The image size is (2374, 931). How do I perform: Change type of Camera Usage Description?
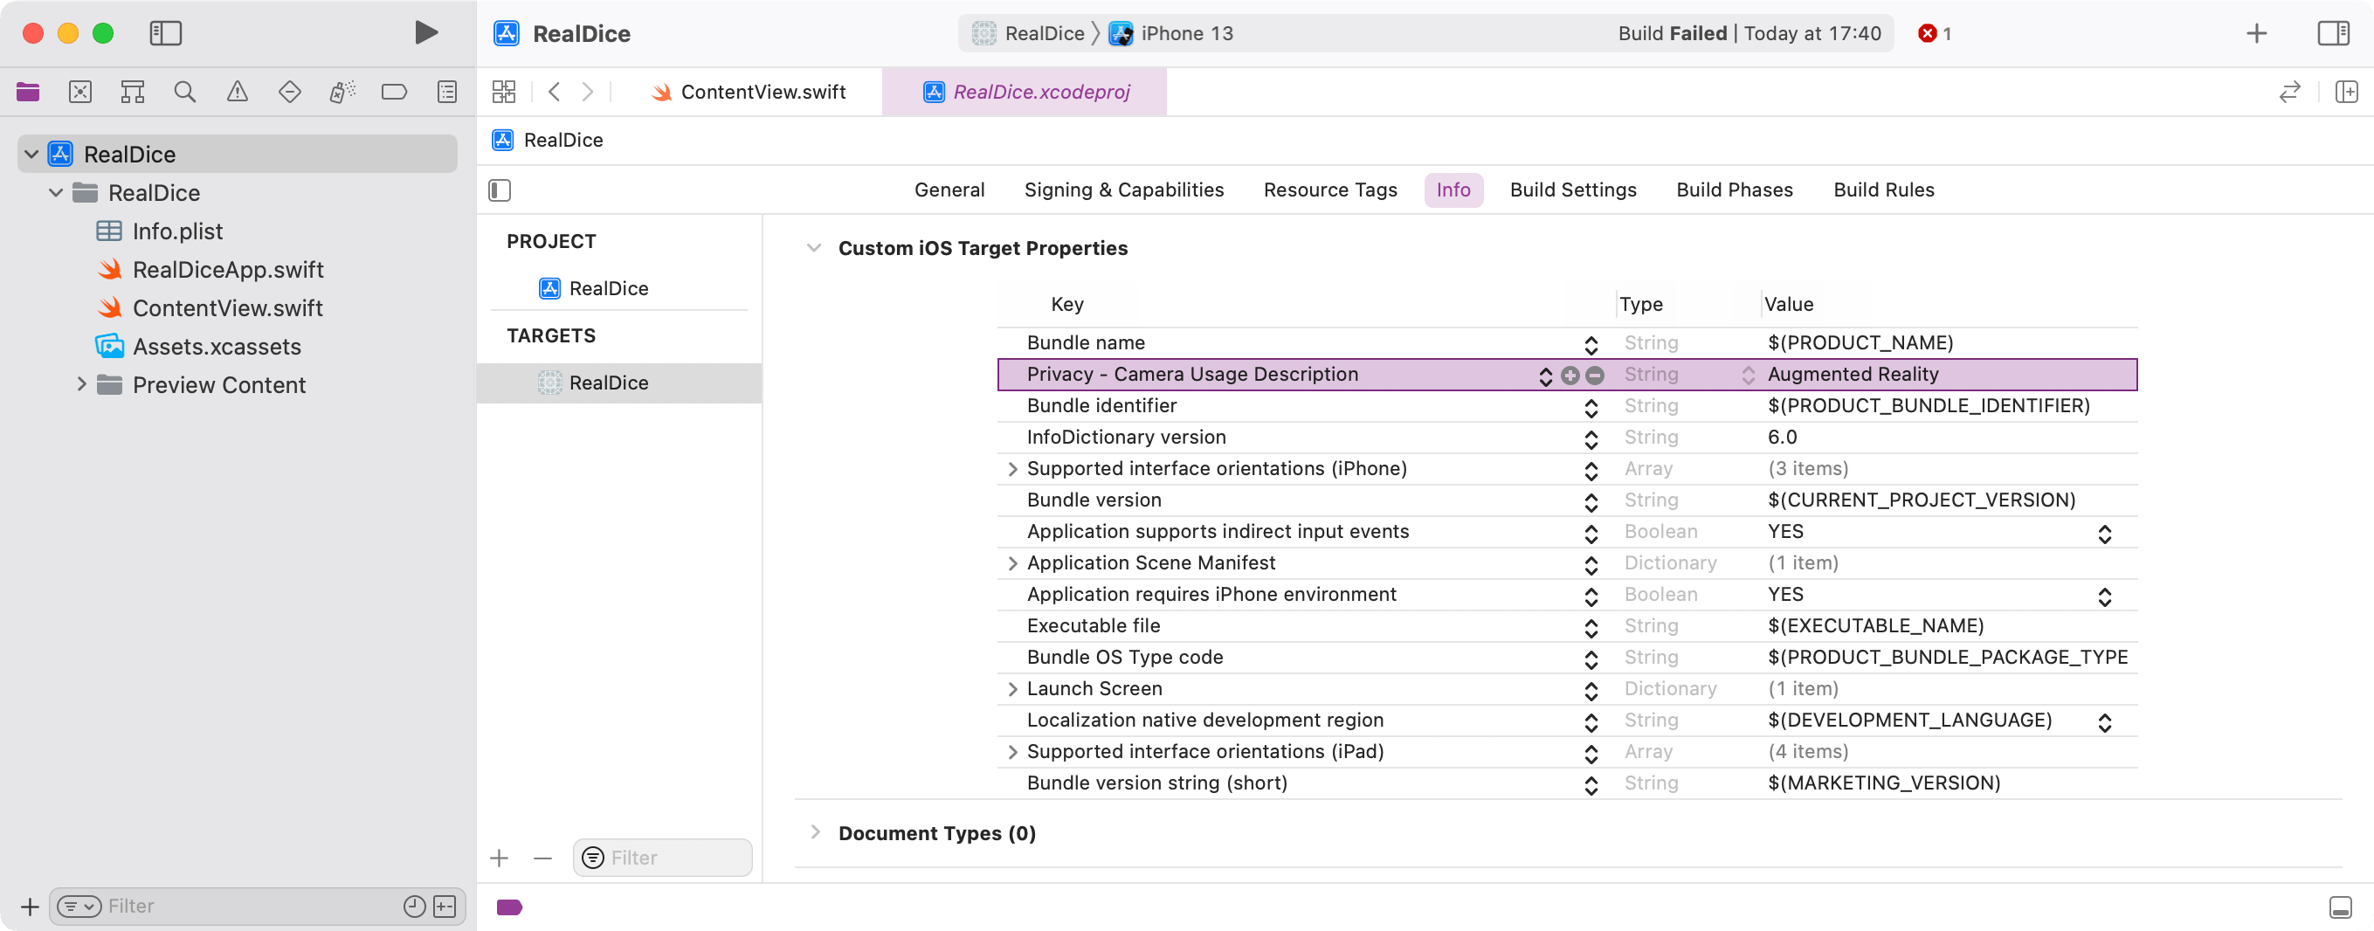[1748, 376]
